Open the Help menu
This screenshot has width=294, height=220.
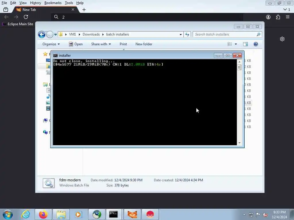[x=80, y=3]
